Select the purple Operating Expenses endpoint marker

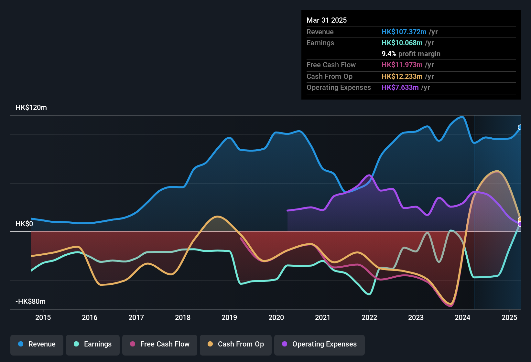pos(520,224)
